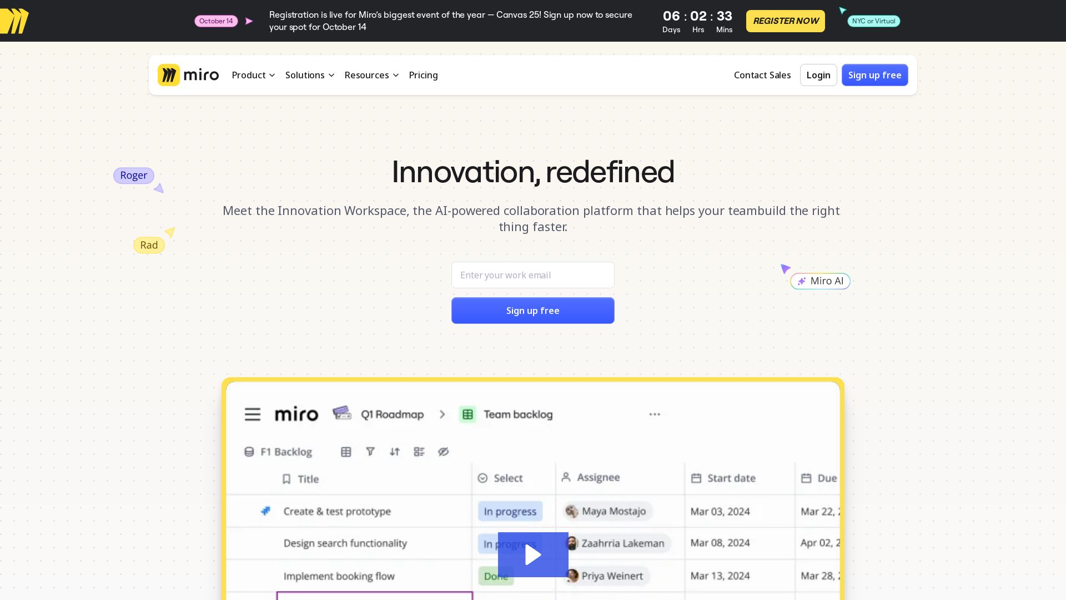Click the filter funnel icon
1066x600 pixels.
tap(370, 452)
